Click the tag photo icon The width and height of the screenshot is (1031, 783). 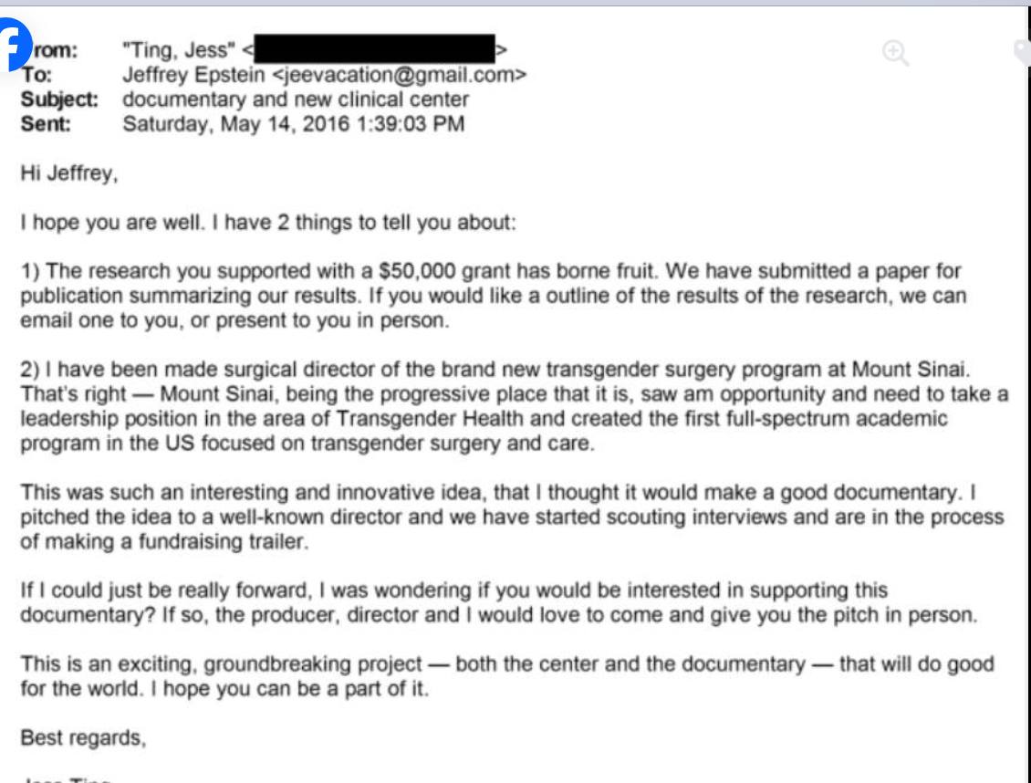click(1023, 52)
